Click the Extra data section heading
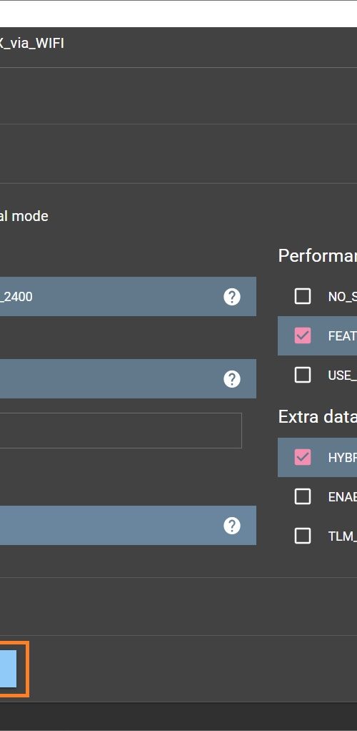 (x=318, y=417)
